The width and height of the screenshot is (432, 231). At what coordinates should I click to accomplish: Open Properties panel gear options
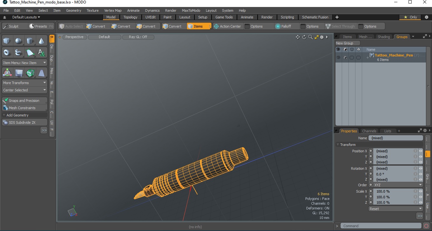point(425,130)
